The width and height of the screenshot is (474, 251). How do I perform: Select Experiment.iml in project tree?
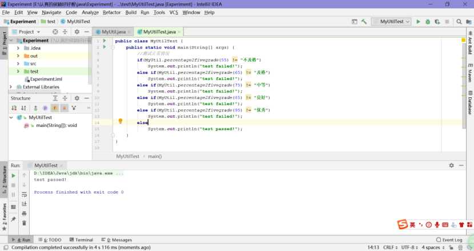pyautogui.click(x=46, y=79)
